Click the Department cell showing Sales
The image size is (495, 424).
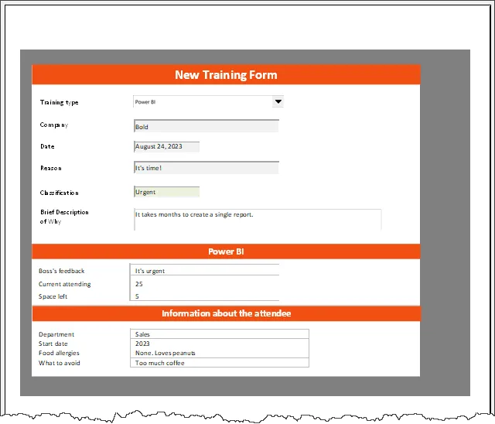coord(220,334)
